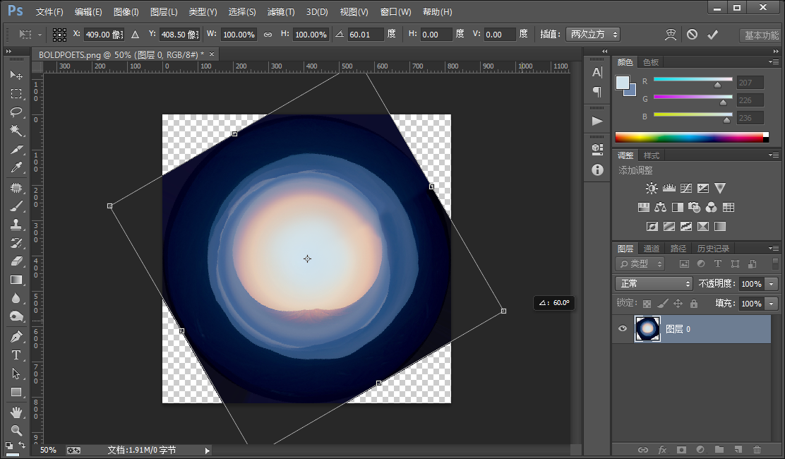The width and height of the screenshot is (785, 459).
Task: Select the Rectangle shape tool
Action: (16, 392)
